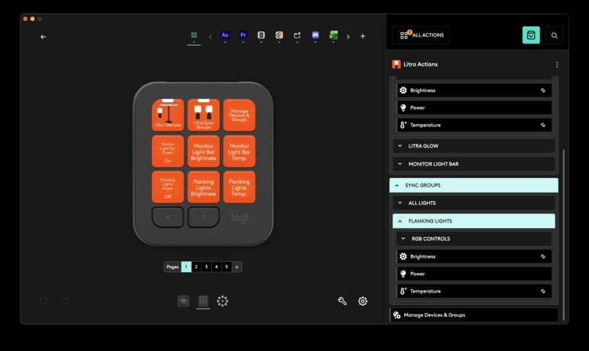Open the default profile grid icon

194,35
